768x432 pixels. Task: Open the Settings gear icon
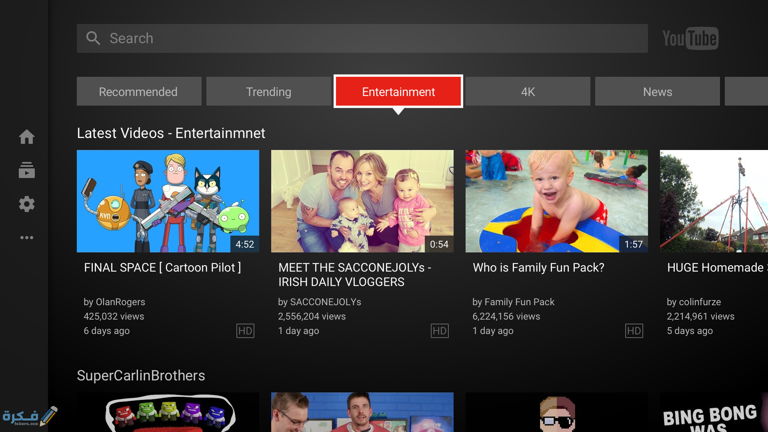(x=27, y=204)
